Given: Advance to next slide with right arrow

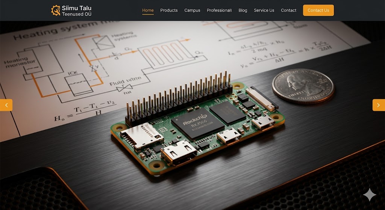Looking at the screenshot, I should (x=378, y=105).
